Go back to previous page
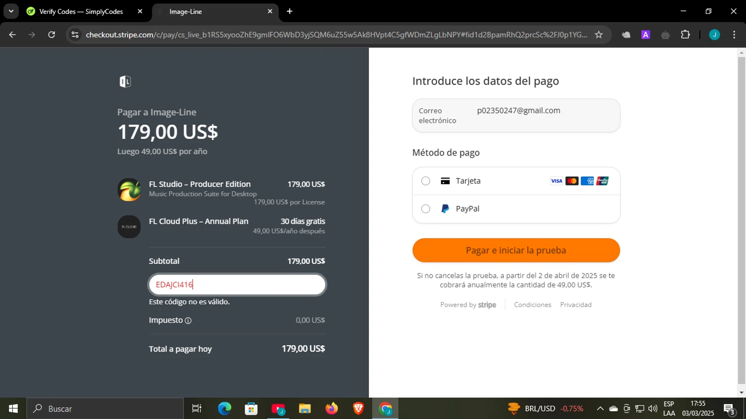This screenshot has width=746, height=419. coord(12,34)
